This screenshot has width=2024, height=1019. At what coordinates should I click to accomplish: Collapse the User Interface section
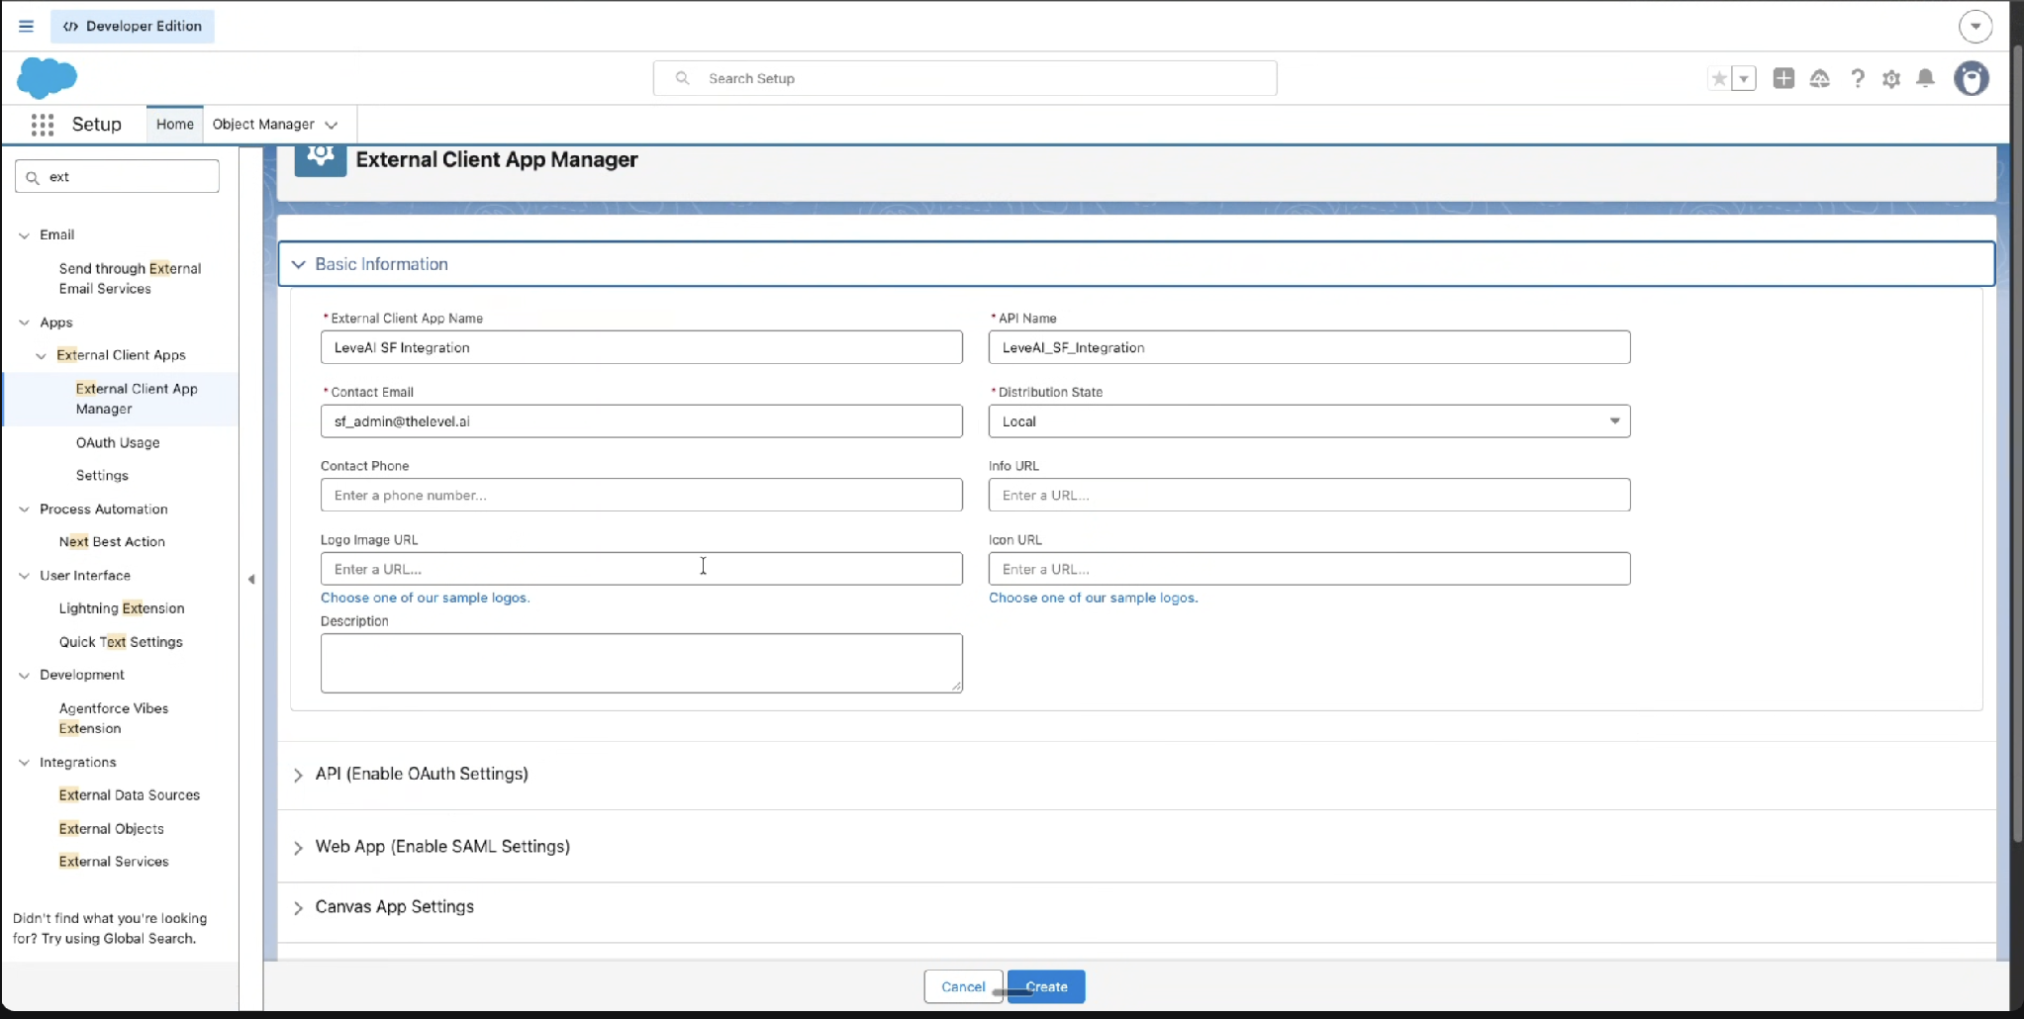point(25,576)
